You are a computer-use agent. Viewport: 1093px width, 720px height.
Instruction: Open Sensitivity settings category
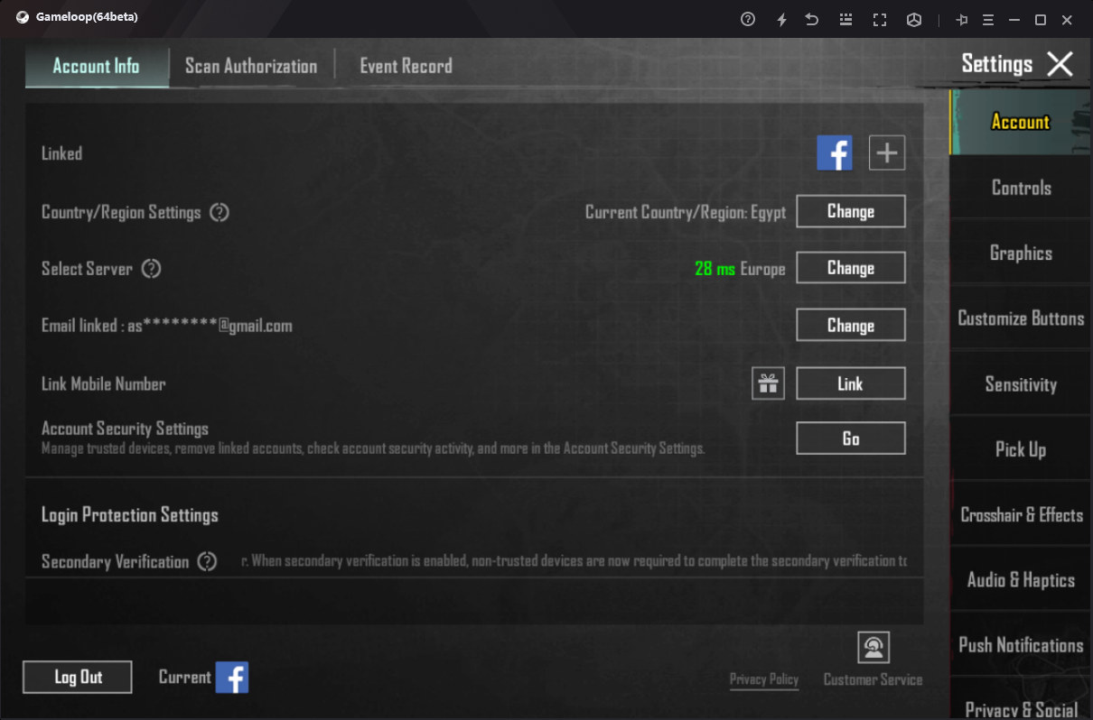point(1021,384)
